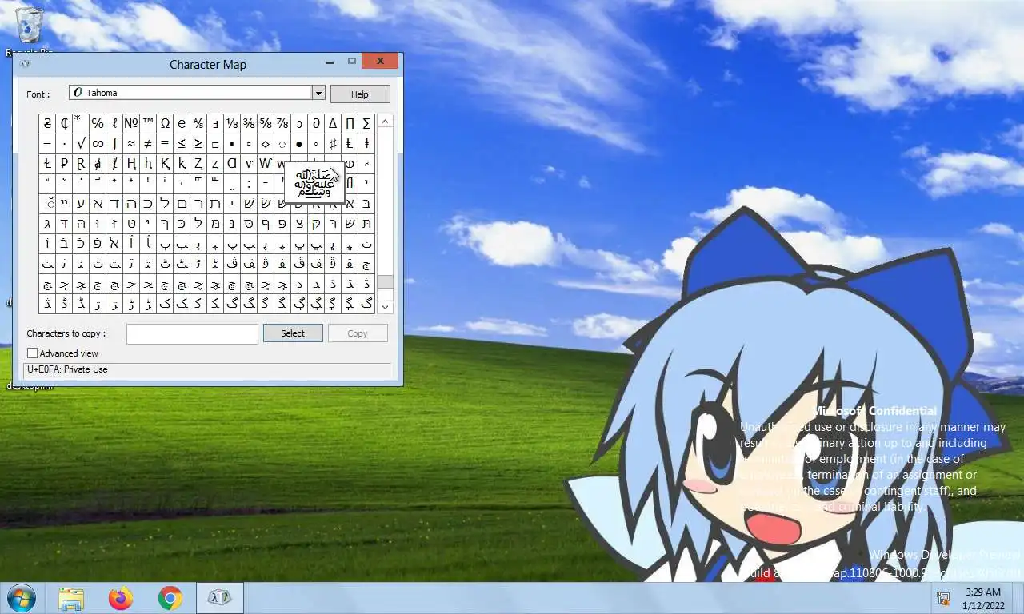Select capital W with hook Ⱳ cell
Viewport: 1024px width, 614px height.
point(266,164)
